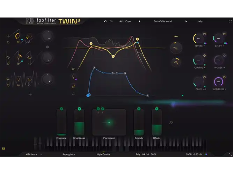The image size is (233, 175).
Task: Open the COMPRESS type dropdown
Action: tap(220, 89)
